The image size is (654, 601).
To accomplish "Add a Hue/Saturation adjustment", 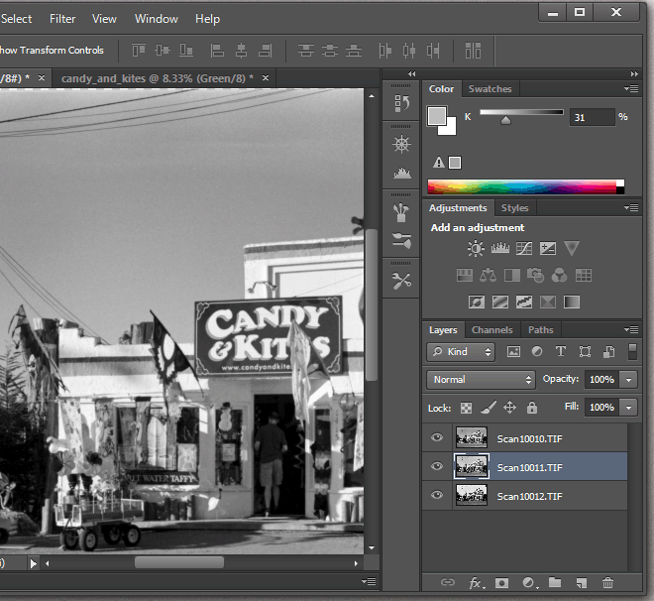I will coord(464,275).
